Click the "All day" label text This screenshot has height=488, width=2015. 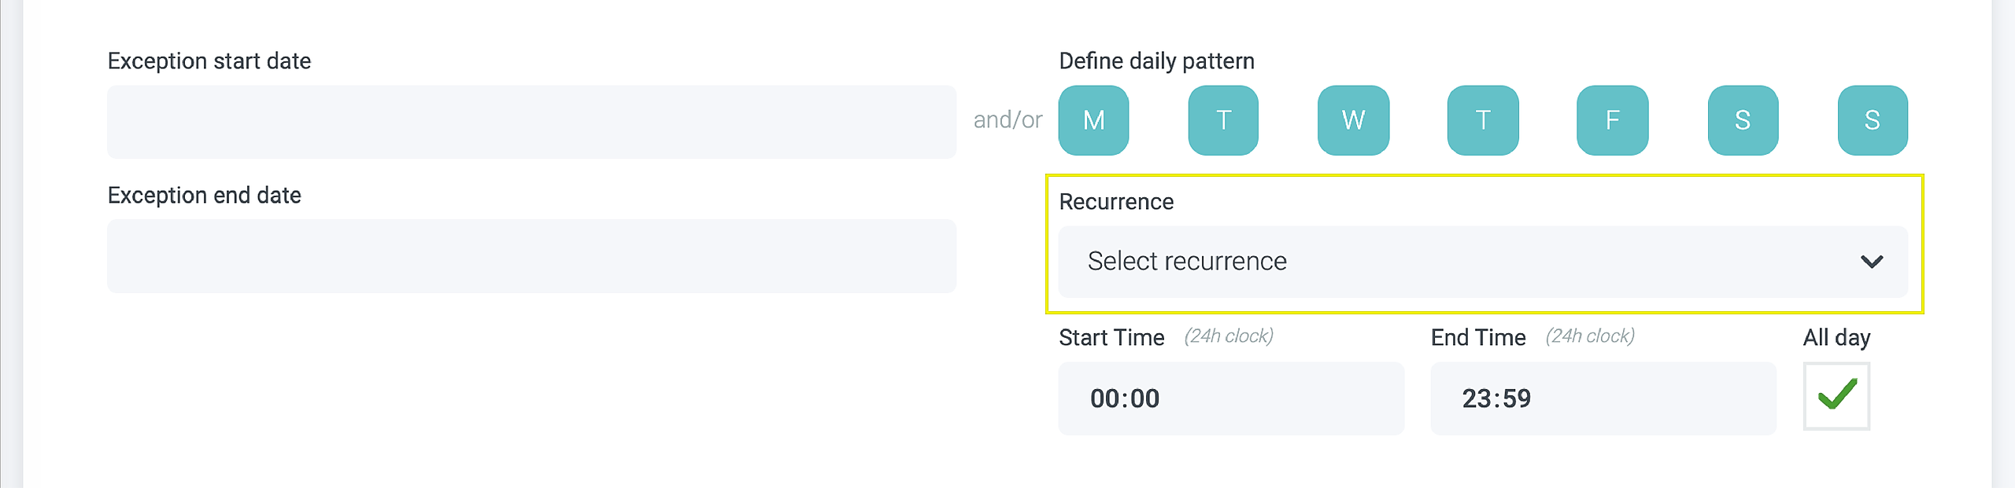click(1836, 338)
